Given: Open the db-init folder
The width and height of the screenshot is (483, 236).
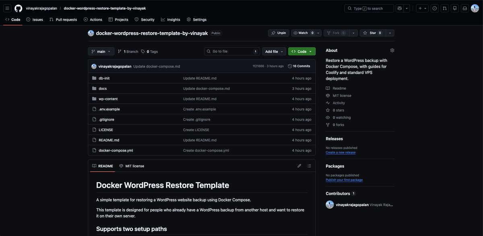Looking at the screenshot, I should (104, 78).
